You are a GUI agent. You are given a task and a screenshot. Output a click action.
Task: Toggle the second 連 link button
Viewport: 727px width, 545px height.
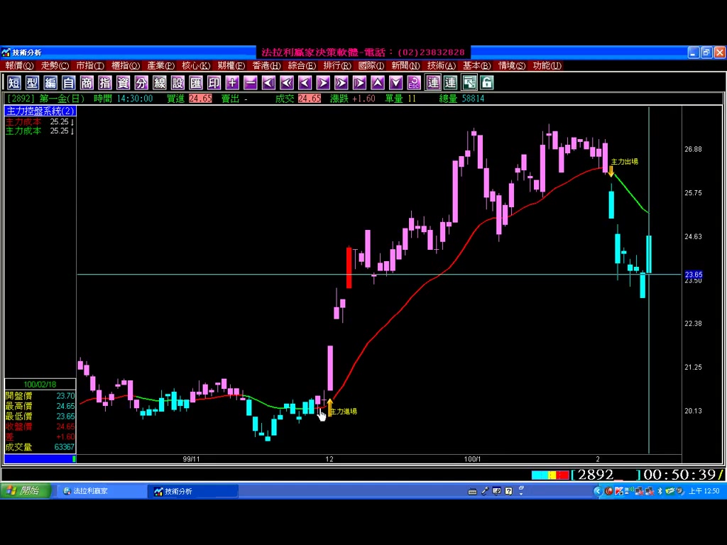(450, 83)
